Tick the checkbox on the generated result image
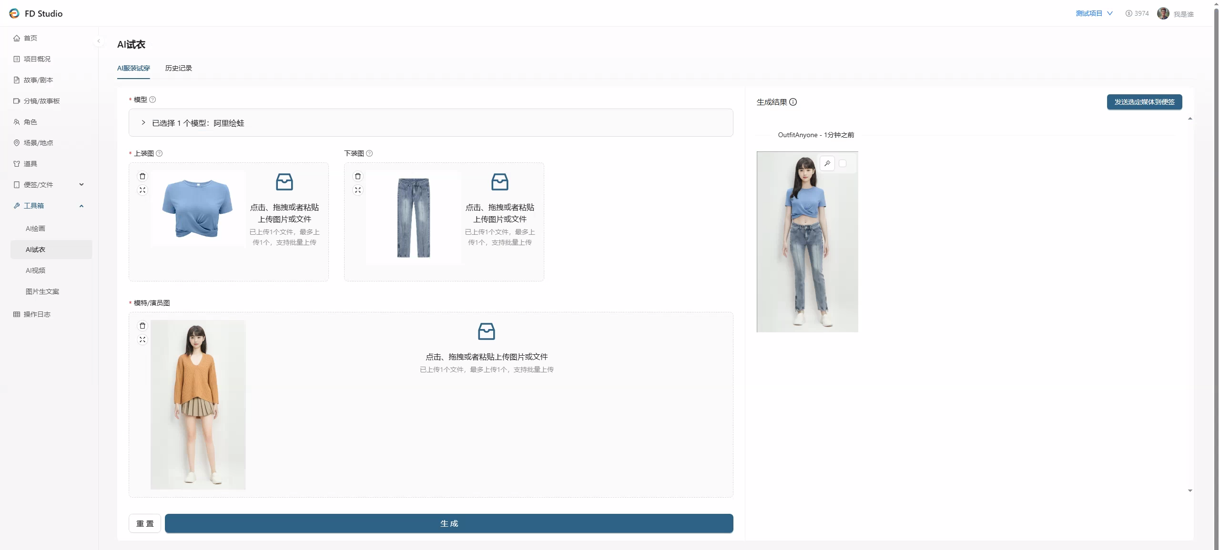The width and height of the screenshot is (1220, 550). click(843, 163)
